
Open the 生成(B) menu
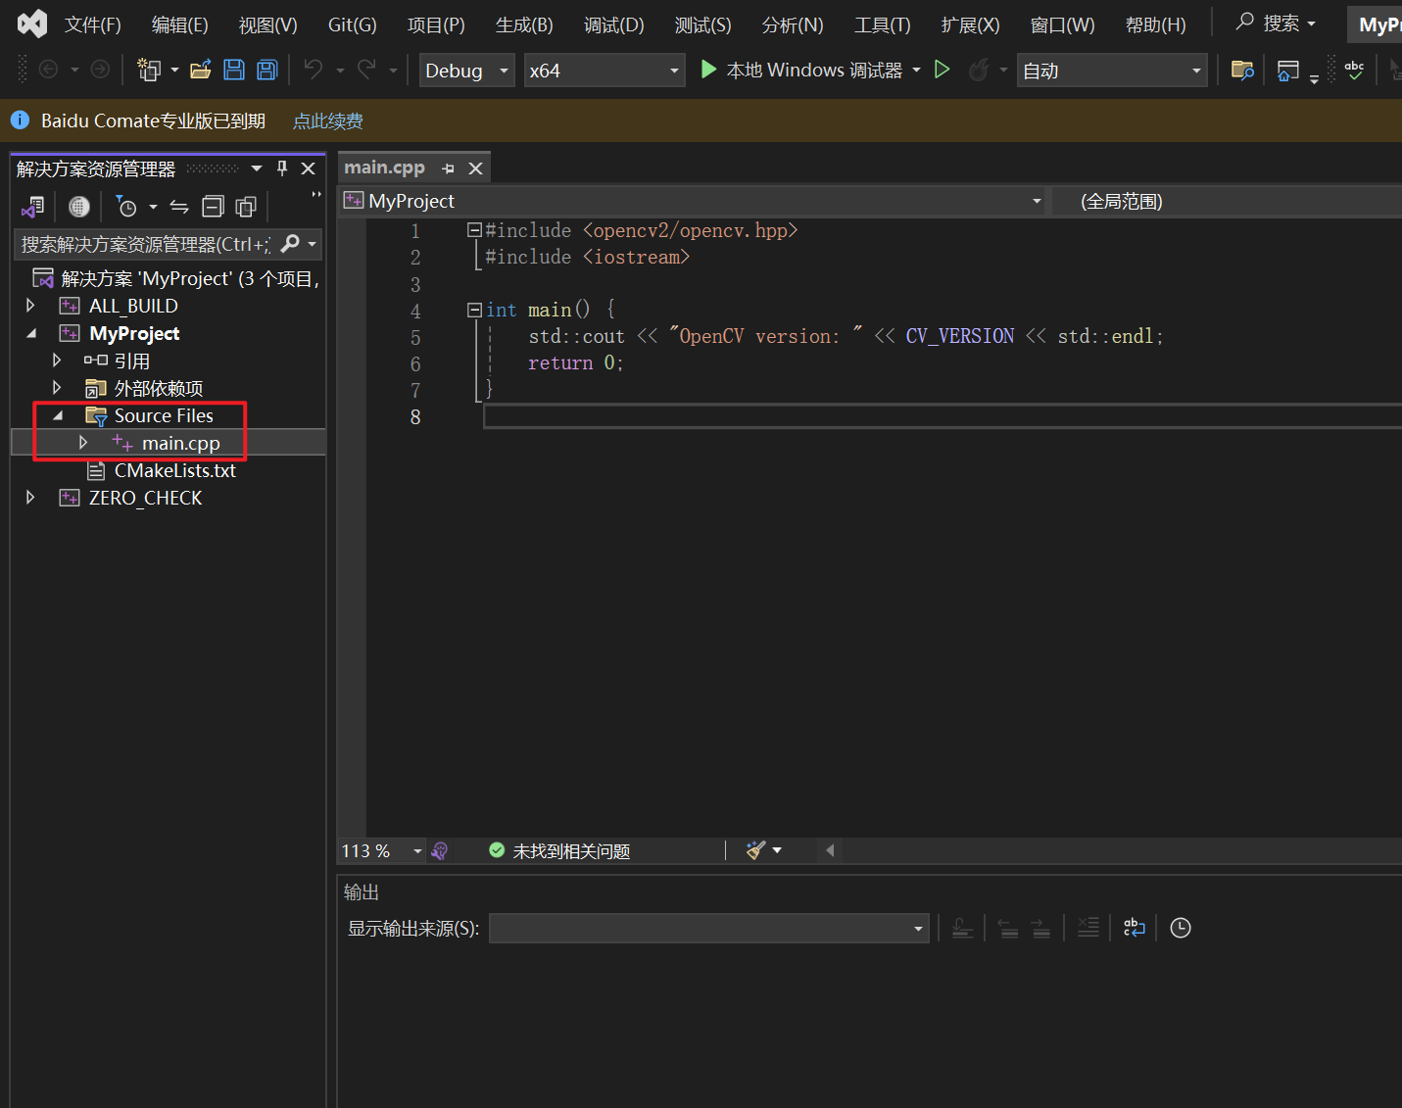tap(524, 24)
